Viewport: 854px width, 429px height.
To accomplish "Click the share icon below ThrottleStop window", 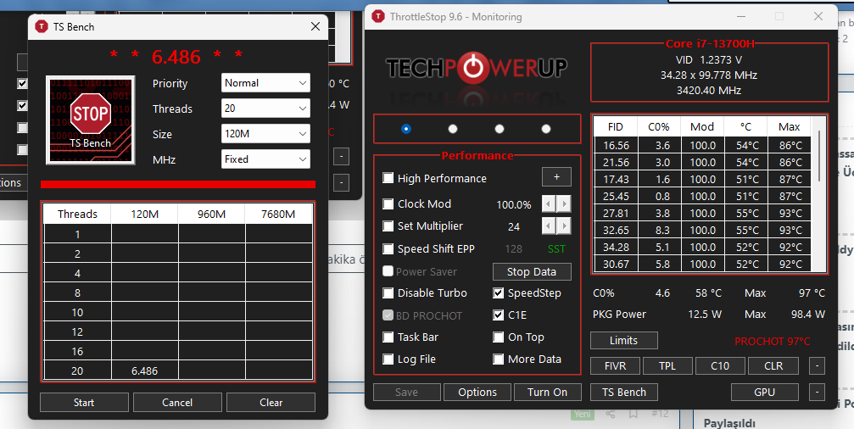I will click(x=610, y=415).
